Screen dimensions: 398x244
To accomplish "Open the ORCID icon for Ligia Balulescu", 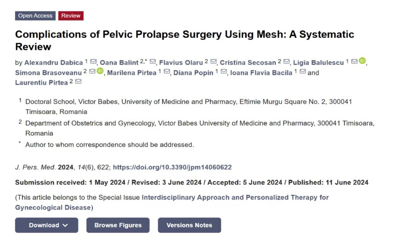I will pyautogui.click(x=362, y=61).
